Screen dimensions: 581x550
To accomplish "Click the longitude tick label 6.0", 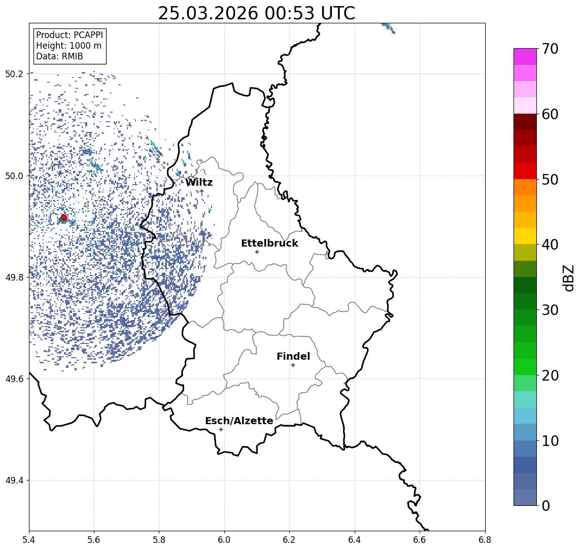I will click(x=224, y=540).
